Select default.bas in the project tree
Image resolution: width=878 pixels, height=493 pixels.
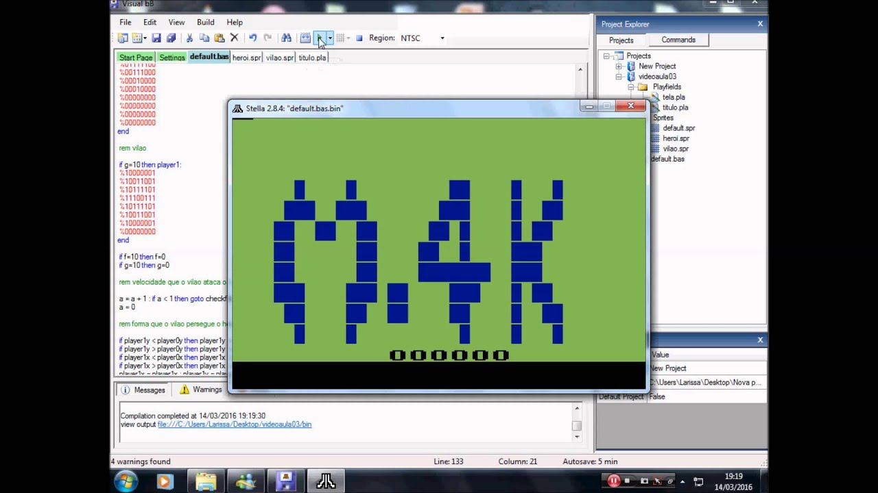pyautogui.click(x=667, y=159)
